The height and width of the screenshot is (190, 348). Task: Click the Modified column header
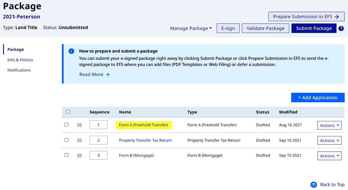[288, 112]
